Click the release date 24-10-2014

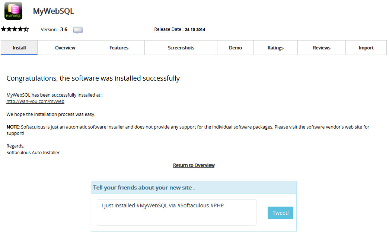195,29
